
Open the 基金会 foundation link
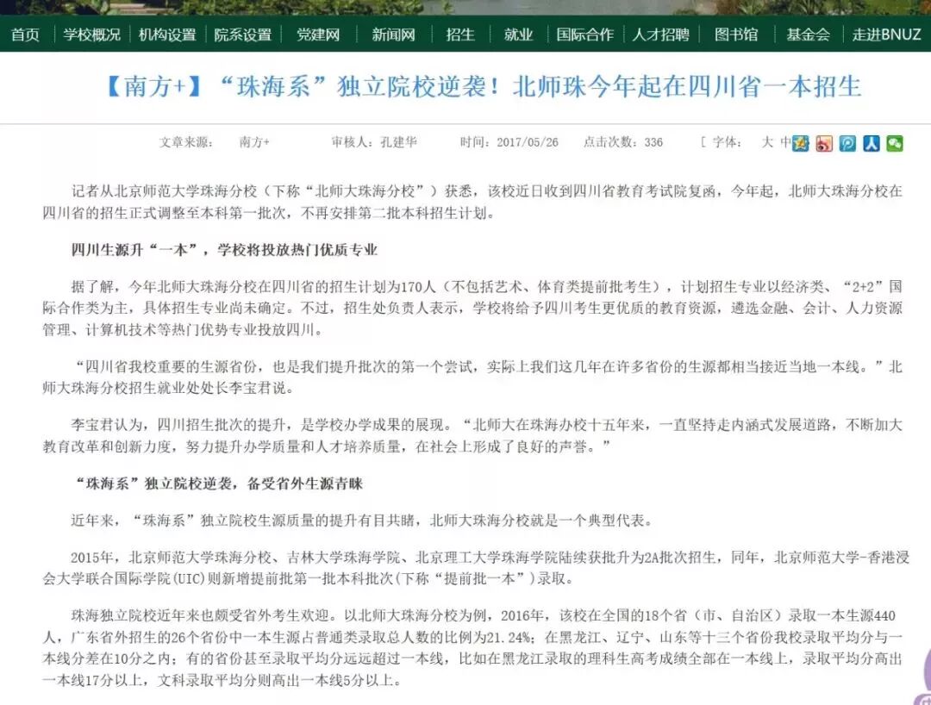808,34
